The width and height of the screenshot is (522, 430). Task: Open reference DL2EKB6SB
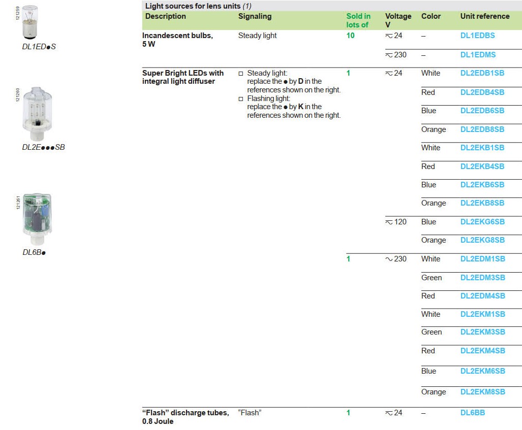pos(482,185)
